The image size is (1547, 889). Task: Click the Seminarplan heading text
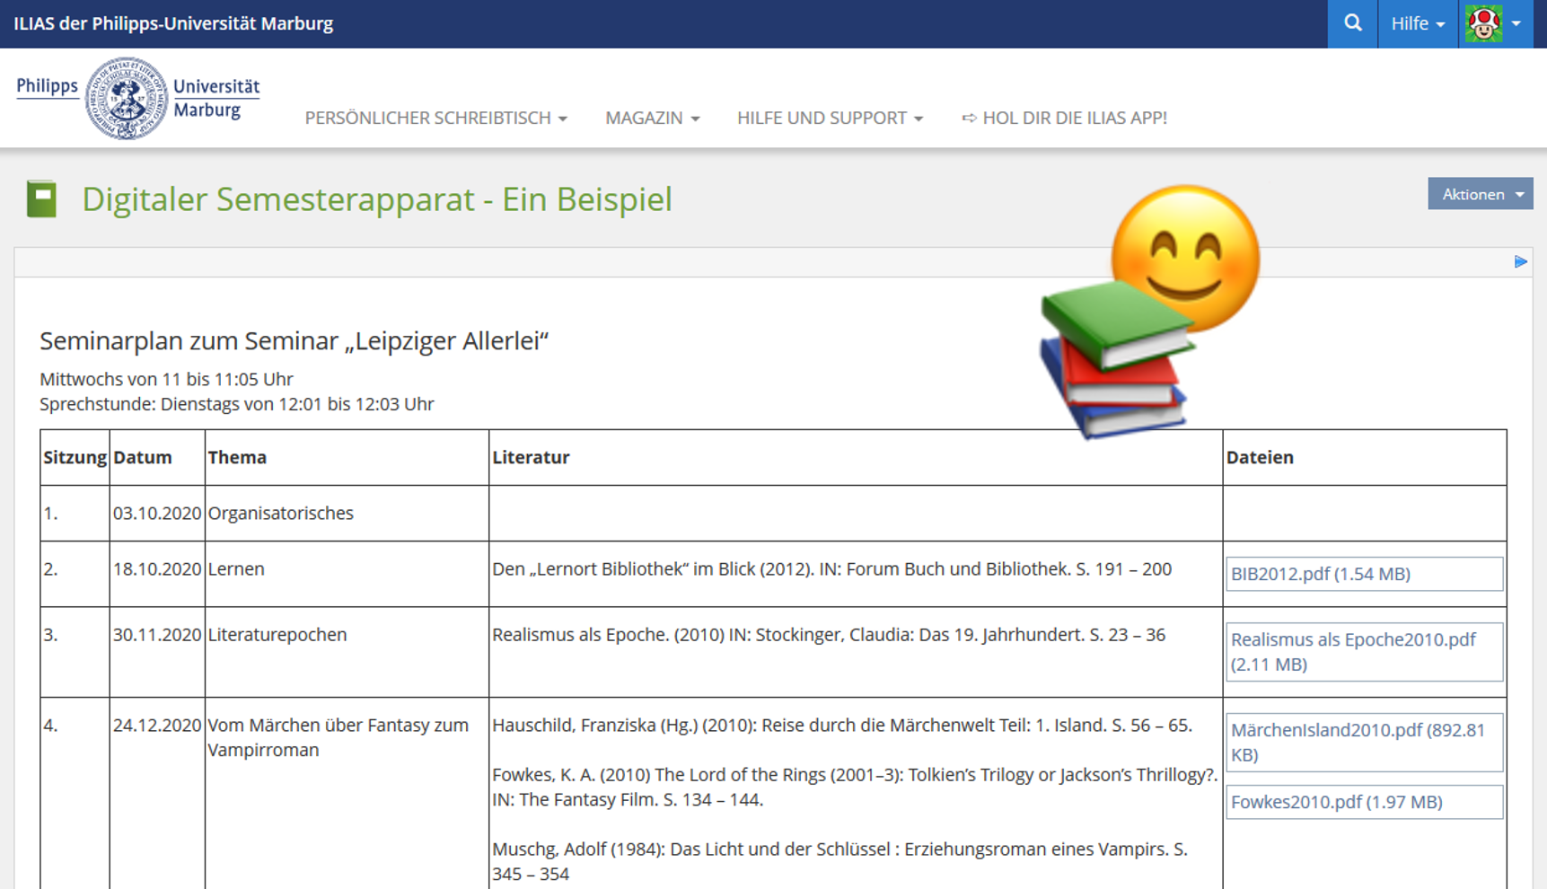[294, 341]
